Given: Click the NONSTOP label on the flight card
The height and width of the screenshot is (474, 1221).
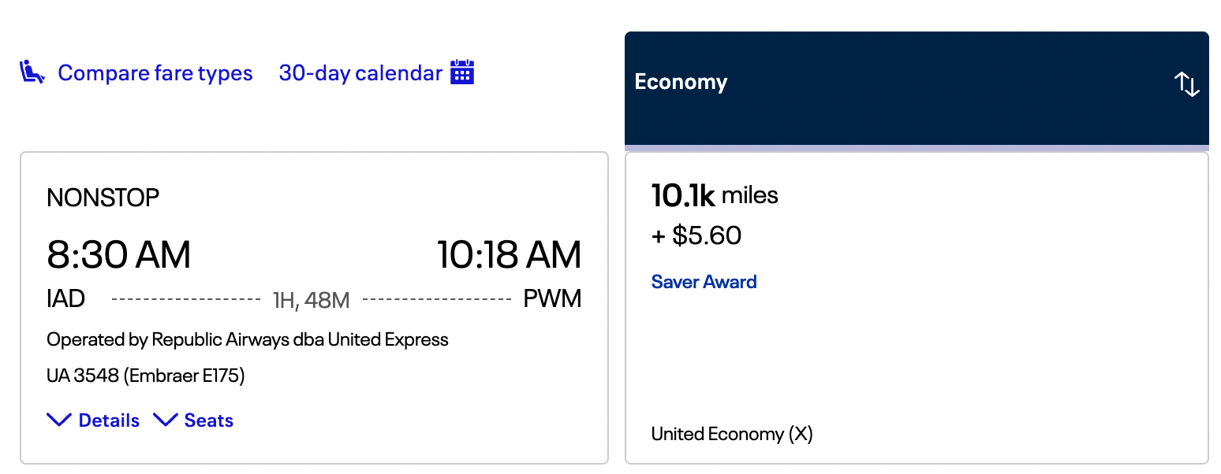Looking at the screenshot, I should [x=103, y=198].
